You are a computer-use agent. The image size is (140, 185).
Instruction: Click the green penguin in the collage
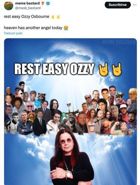(63, 116)
